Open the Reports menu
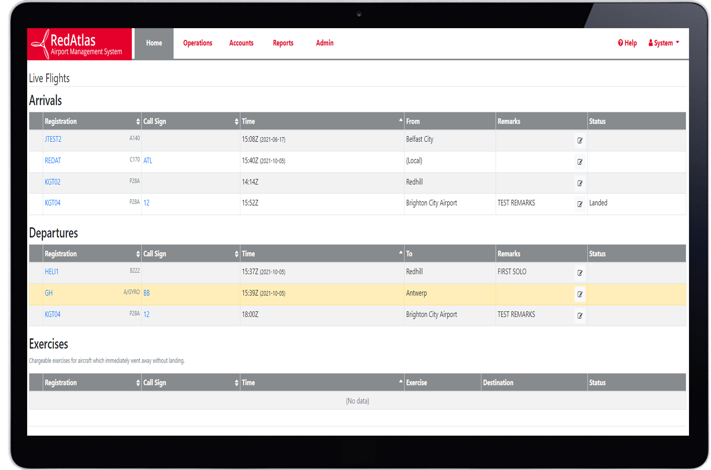This screenshot has width=711, height=470. (x=283, y=43)
